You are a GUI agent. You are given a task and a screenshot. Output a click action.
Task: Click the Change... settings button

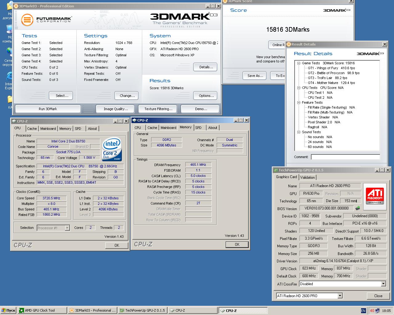point(127,96)
